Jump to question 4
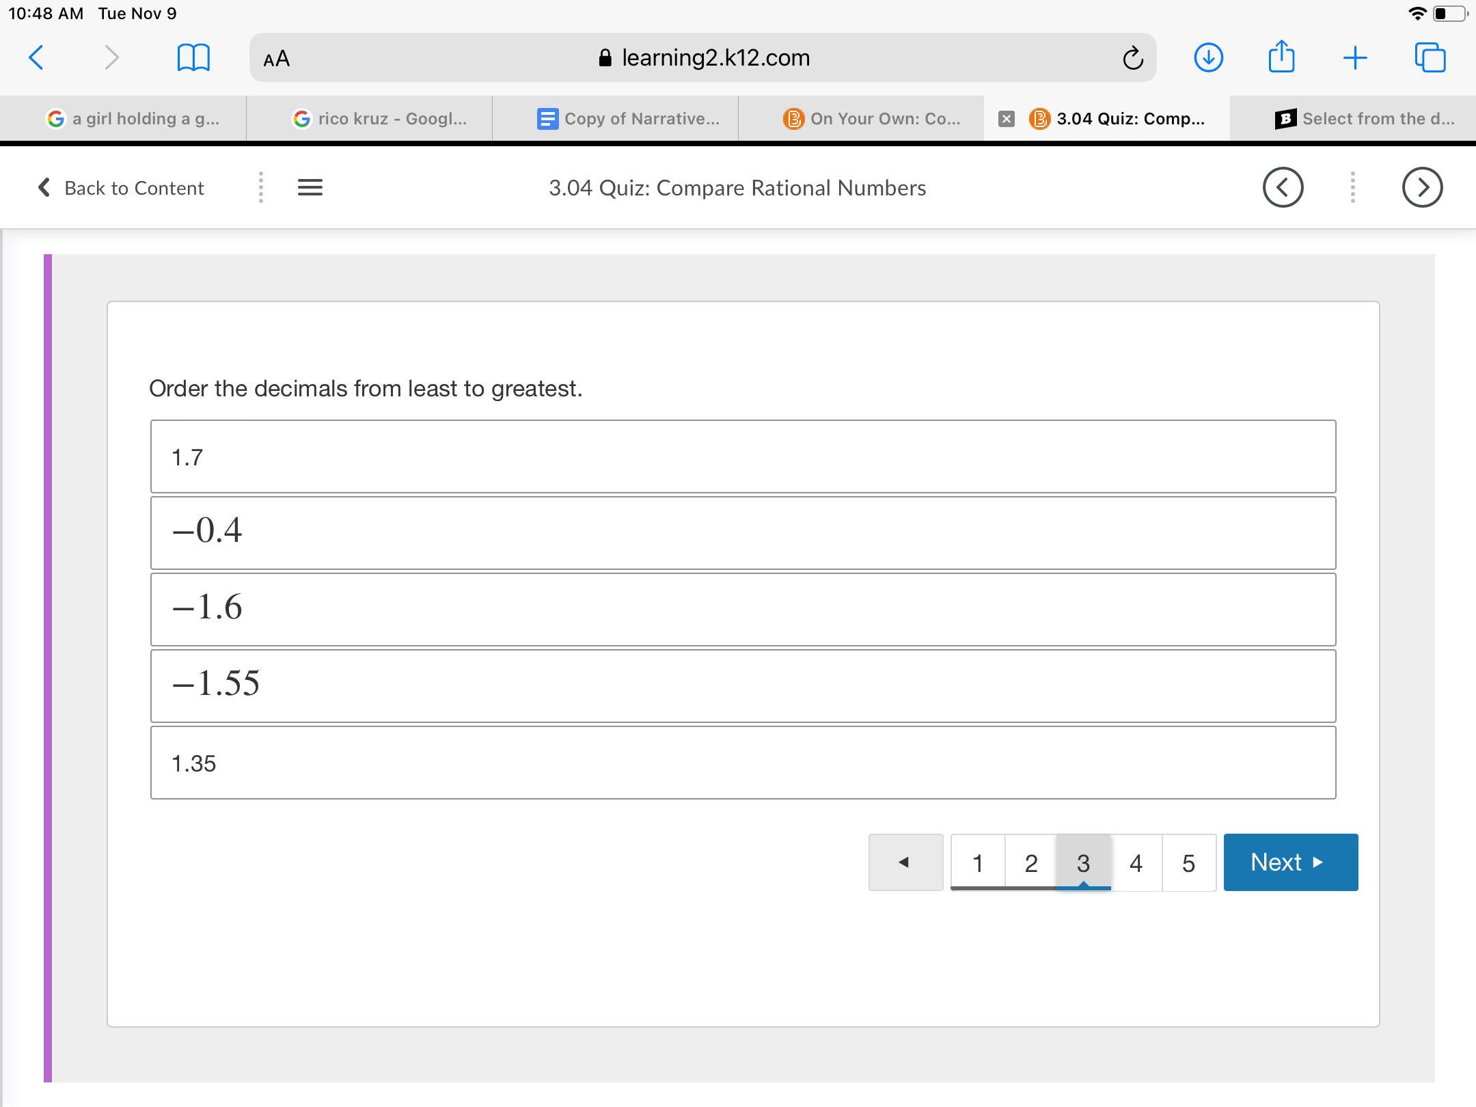 click(x=1136, y=863)
